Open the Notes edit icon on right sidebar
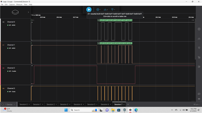The height and width of the screenshot is (113, 202). point(199,67)
